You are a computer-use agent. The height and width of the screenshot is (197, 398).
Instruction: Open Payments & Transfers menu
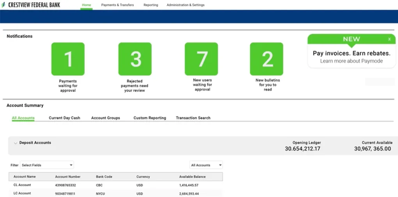click(x=117, y=5)
